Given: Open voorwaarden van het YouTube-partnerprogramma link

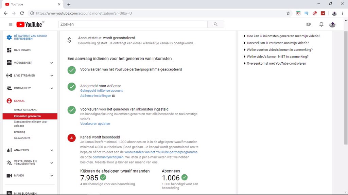Looking at the screenshot, I should point(161,152).
